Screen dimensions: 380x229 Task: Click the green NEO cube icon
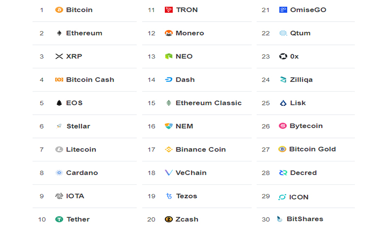pyautogui.click(x=169, y=56)
